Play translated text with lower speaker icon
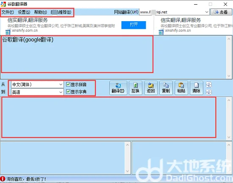233x183 pixels. coord(209,92)
